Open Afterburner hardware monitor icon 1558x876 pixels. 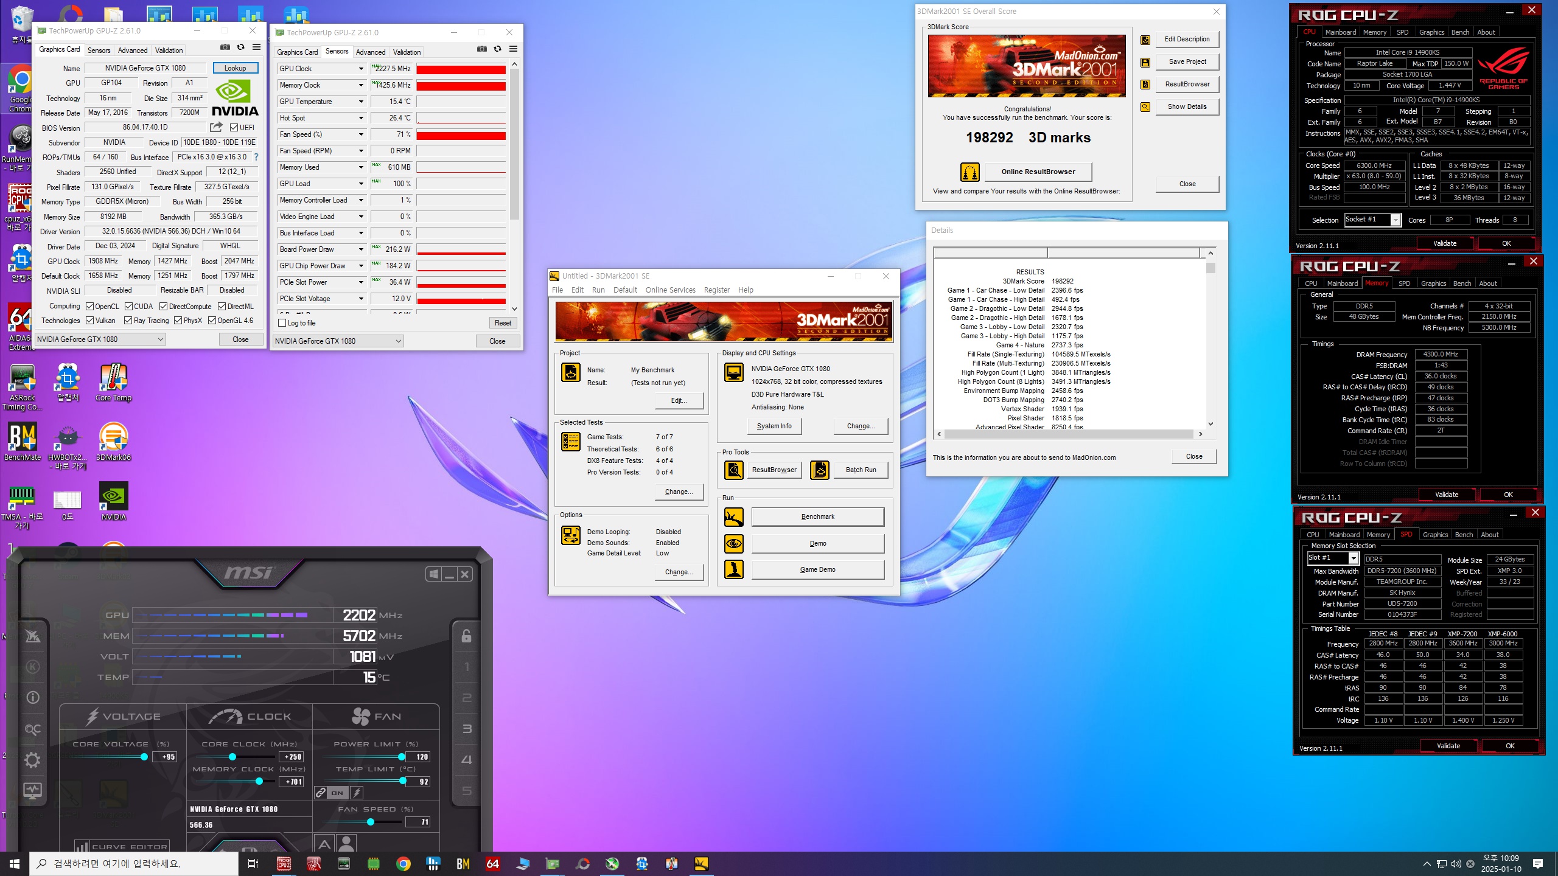tap(32, 790)
